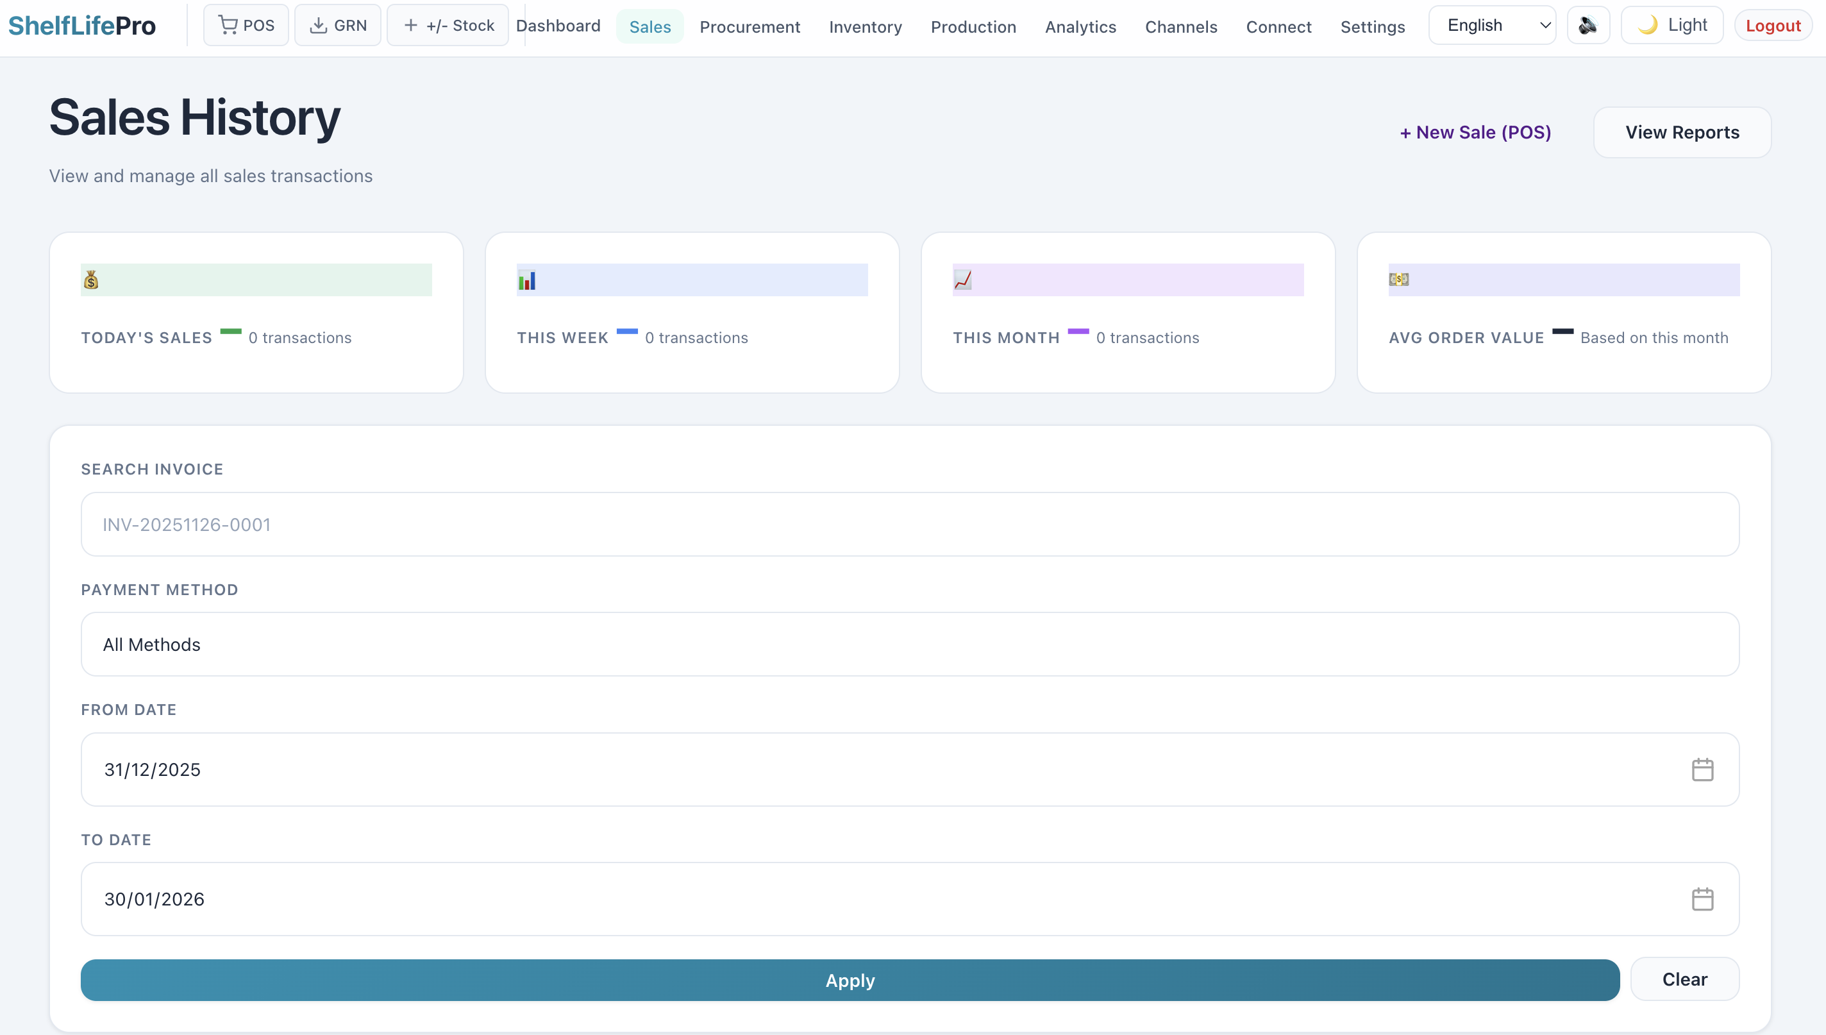Image resolution: width=1826 pixels, height=1035 pixels.
Task: Open the View Reports button
Action: coord(1681,132)
